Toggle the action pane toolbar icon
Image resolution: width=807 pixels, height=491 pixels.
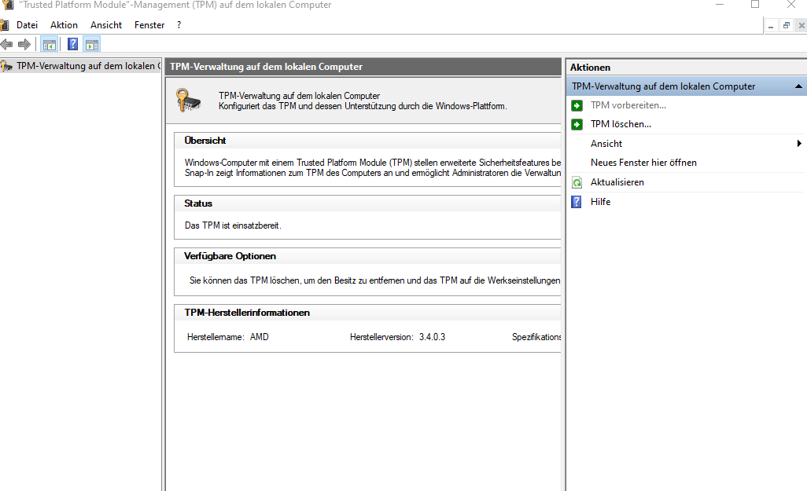[x=92, y=45]
